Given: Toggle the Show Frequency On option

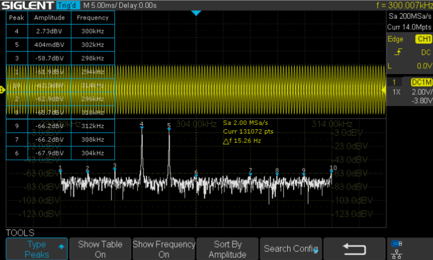Looking at the screenshot, I should point(164,249).
